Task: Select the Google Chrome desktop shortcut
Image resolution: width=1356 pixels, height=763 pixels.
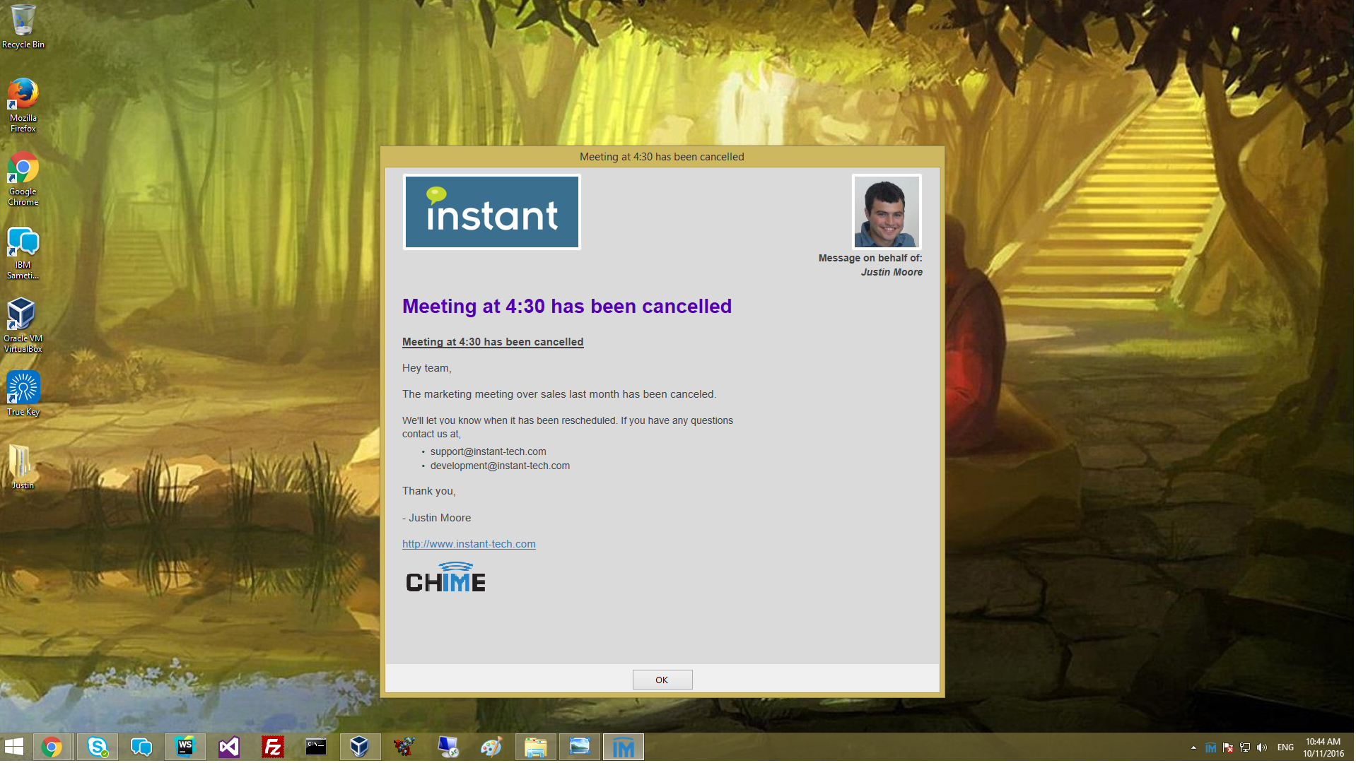Action: click(23, 179)
